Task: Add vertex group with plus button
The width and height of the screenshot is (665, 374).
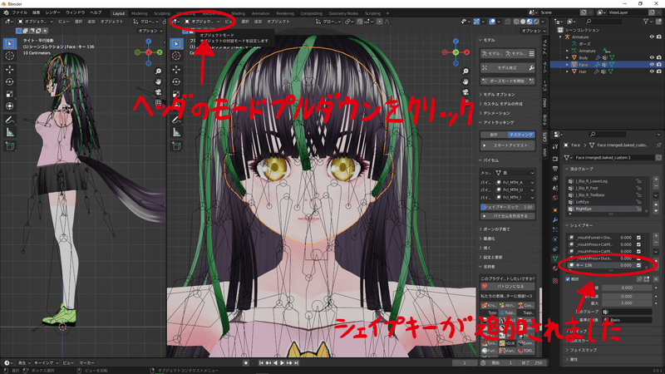Action: (x=656, y=180)
